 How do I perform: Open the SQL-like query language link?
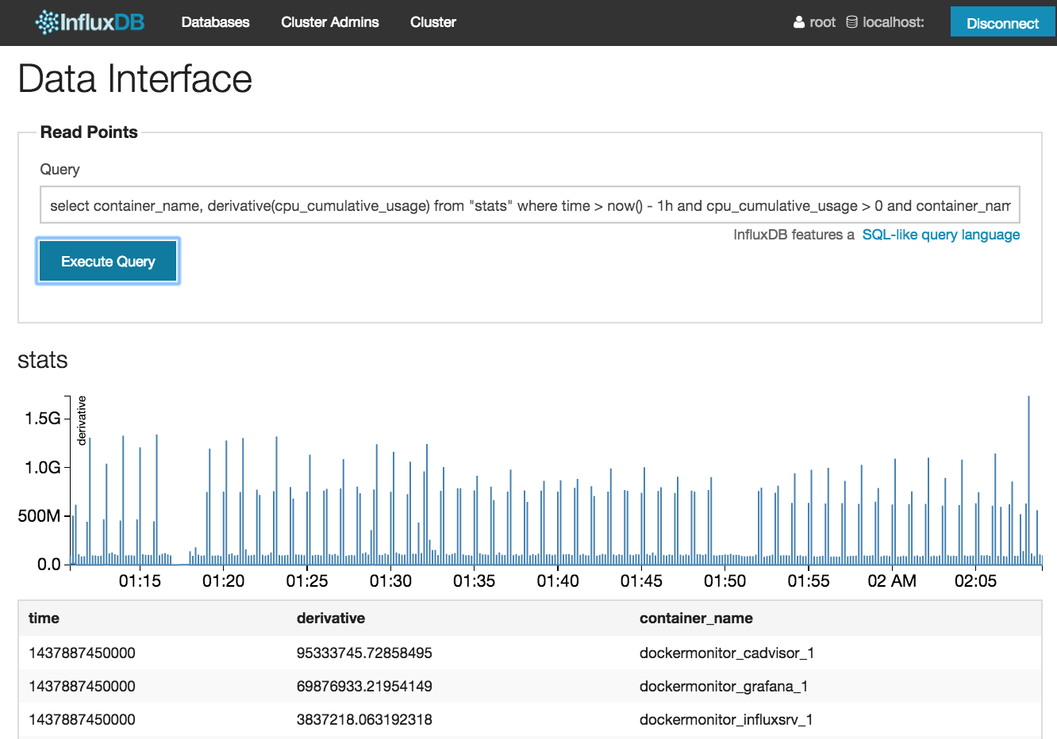(941, 235)
